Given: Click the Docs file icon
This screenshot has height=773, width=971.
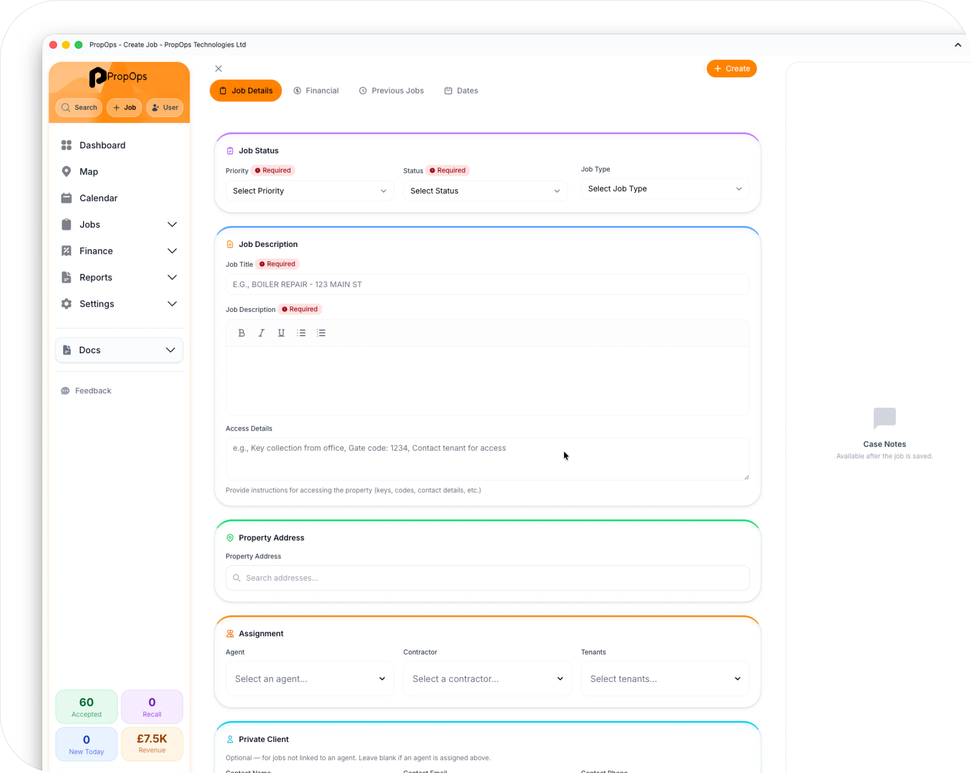Looking at the screenshot, I should (x=67, y=350).
